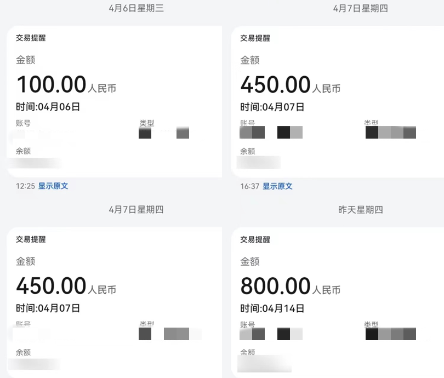This screenshot has width=444, height=378.
Task: Click 人民币 unit beside 800.00
Action: [326, 290]
